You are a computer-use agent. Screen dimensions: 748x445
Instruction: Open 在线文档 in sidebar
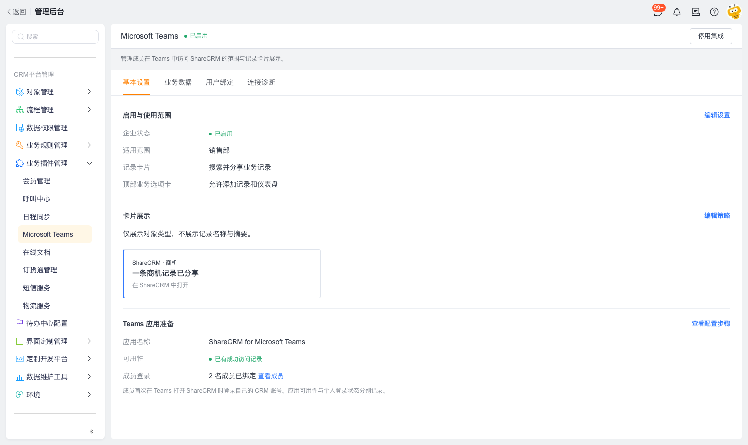[x=55, y=252]
